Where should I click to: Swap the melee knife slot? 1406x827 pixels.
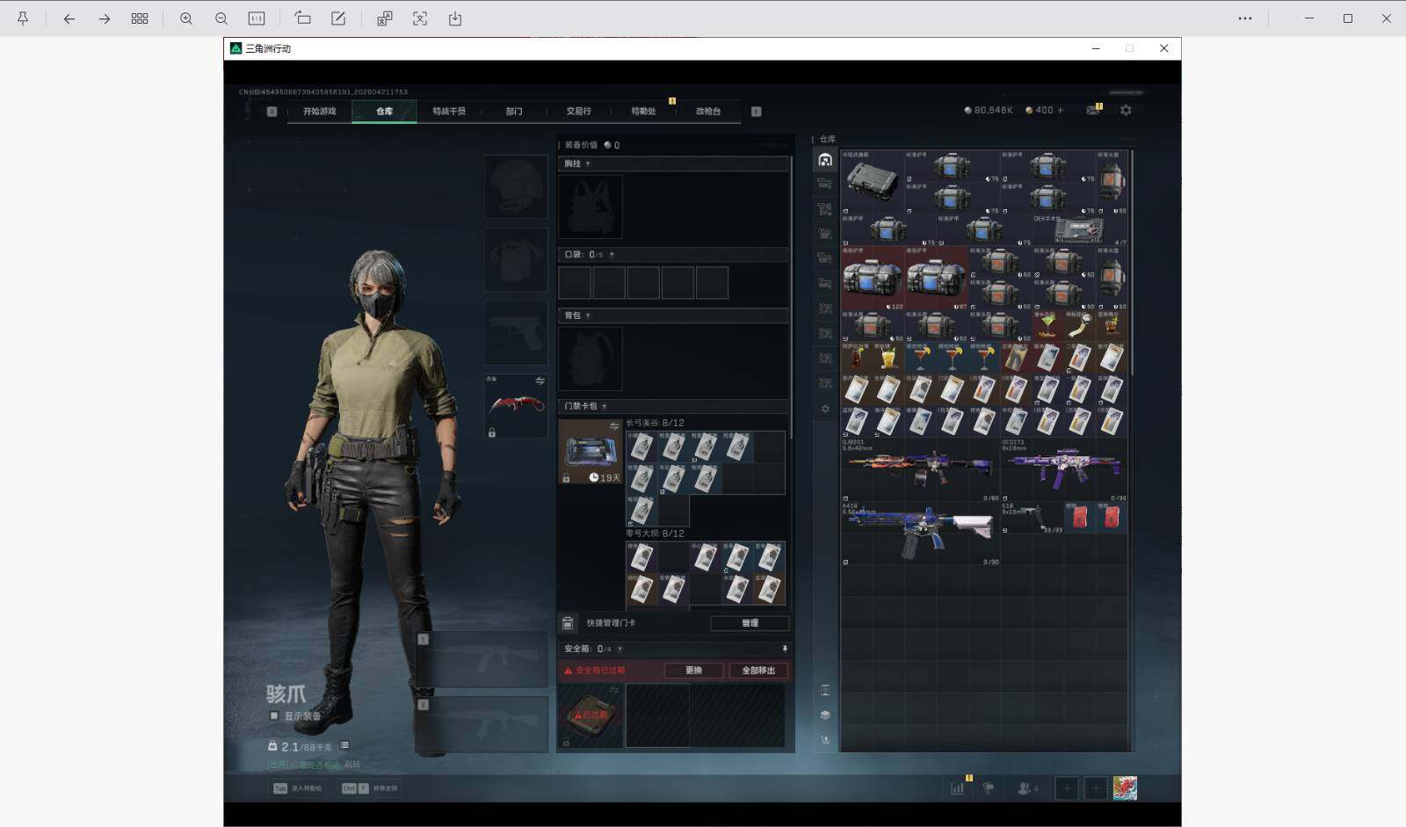(x=540, y=381)
